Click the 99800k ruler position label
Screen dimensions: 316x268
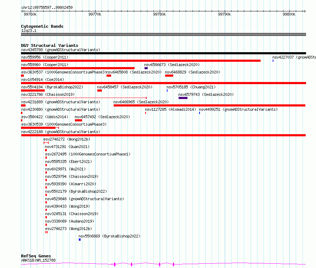289,14
